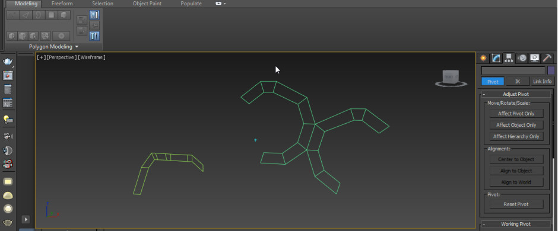Enable Affect Object Only
Screen dimensions: 558x231
[516, 125]
